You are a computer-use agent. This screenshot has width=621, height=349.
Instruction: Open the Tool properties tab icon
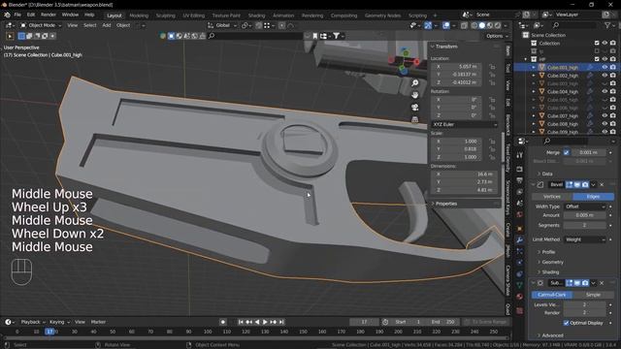click(520, 155)
